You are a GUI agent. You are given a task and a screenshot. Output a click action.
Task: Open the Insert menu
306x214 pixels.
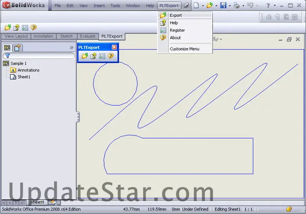(x=99, y=5)
